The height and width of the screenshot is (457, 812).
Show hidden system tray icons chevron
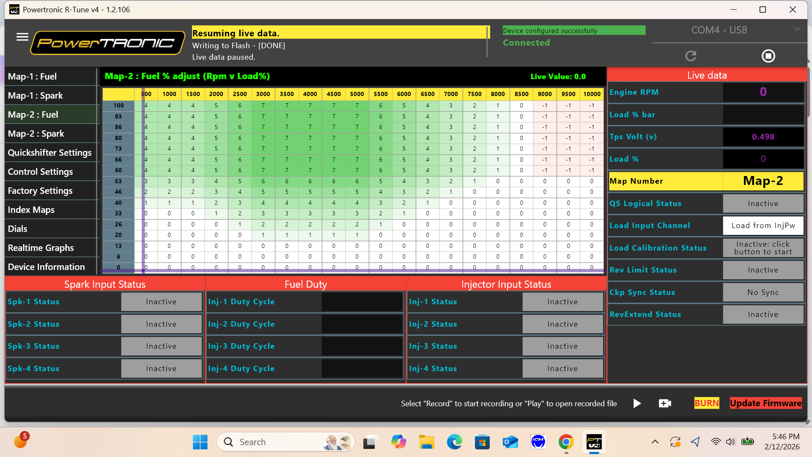pos(655,442)
